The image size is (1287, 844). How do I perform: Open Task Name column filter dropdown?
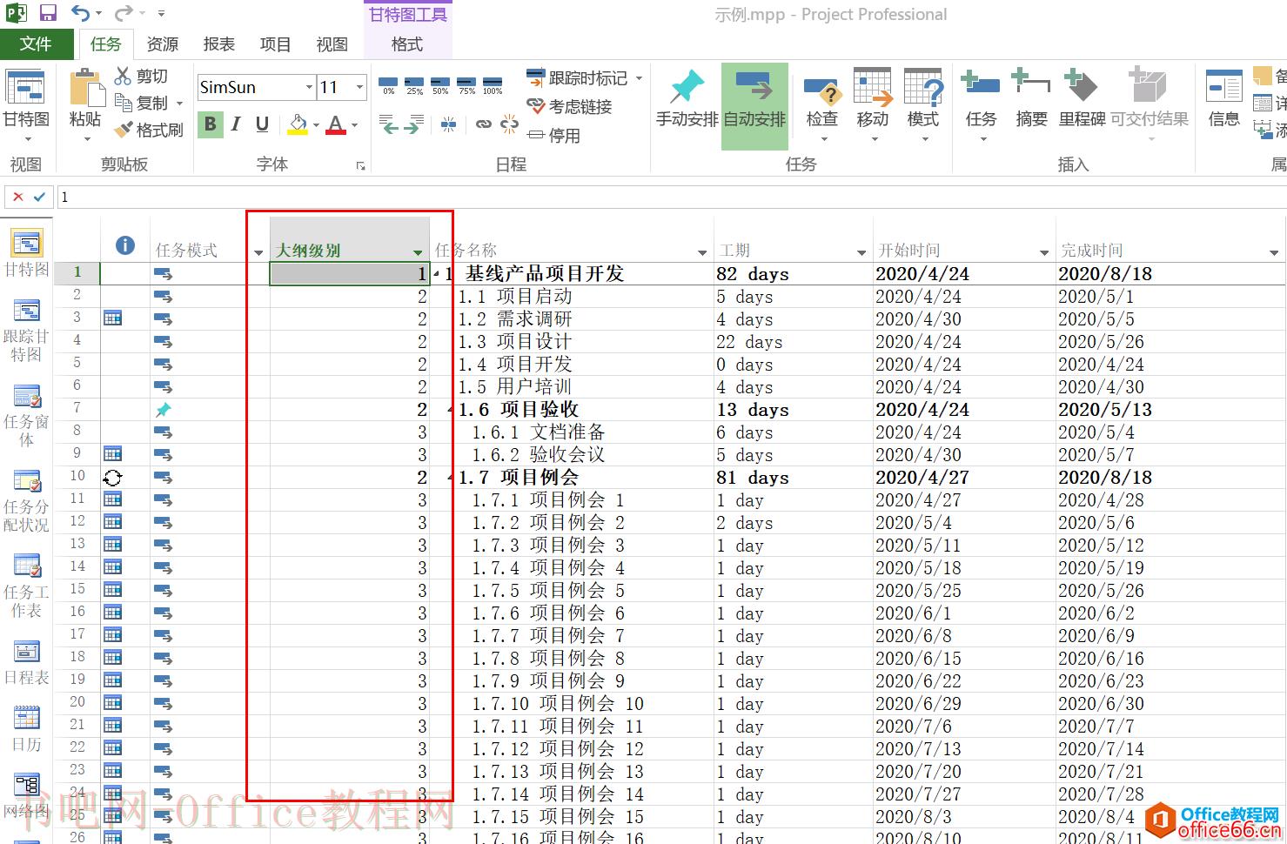[x=702, y=252]
